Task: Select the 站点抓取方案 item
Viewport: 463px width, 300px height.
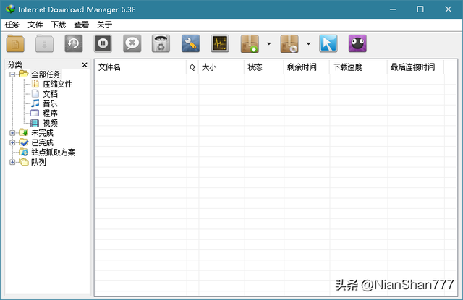Action: coord(53,153)
